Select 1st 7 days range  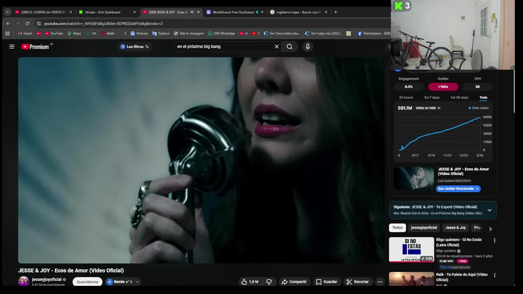431,98
